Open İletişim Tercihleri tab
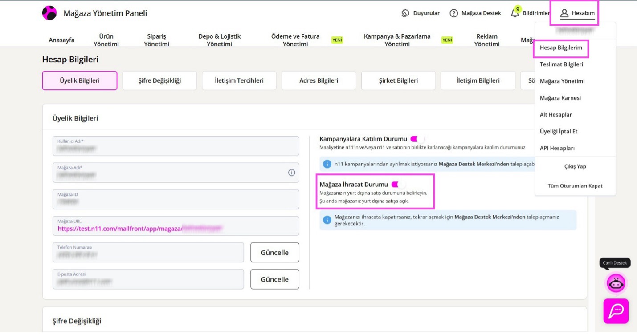The height and width of the screenshot is (334, 637). click(239, 80)
